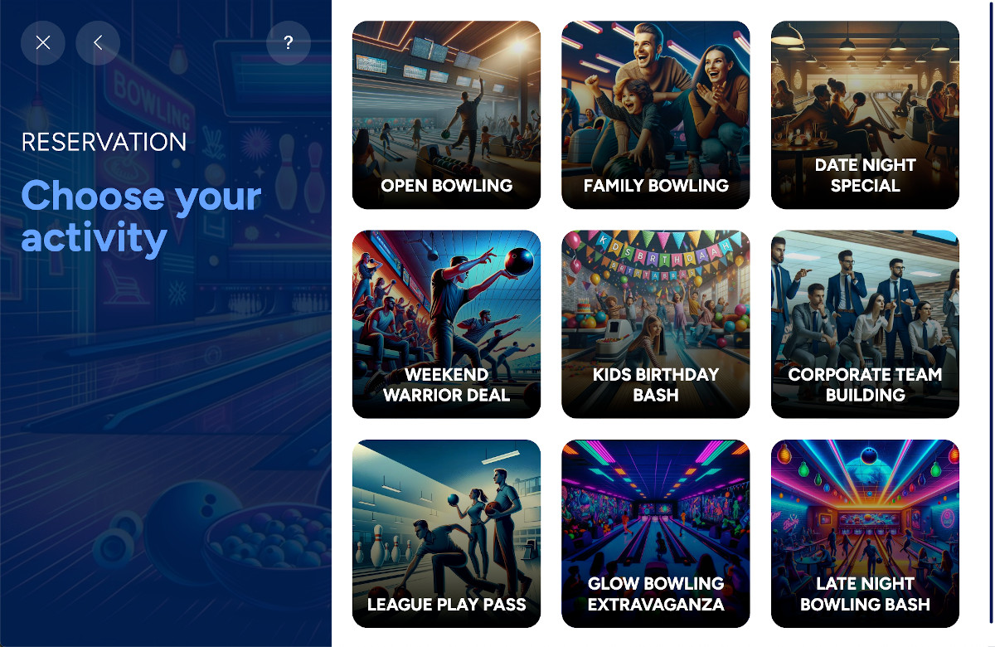Select the Late Night Bowling Bash tile
The image size is (995, 647).
[865, 533]
